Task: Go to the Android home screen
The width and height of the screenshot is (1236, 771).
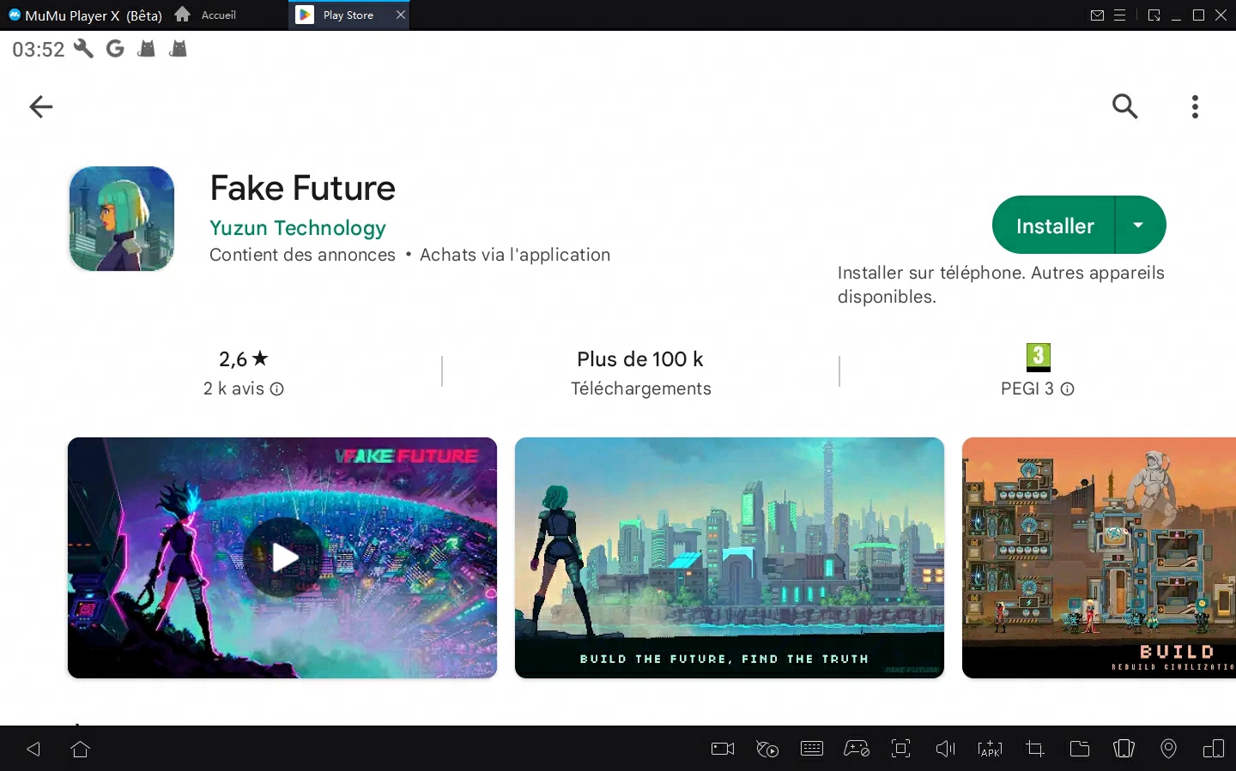Action: (x=81, y=749)
